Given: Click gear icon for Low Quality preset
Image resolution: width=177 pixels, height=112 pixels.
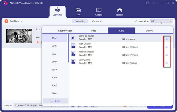Looking at the screenshot, I should tap(166, 63).
